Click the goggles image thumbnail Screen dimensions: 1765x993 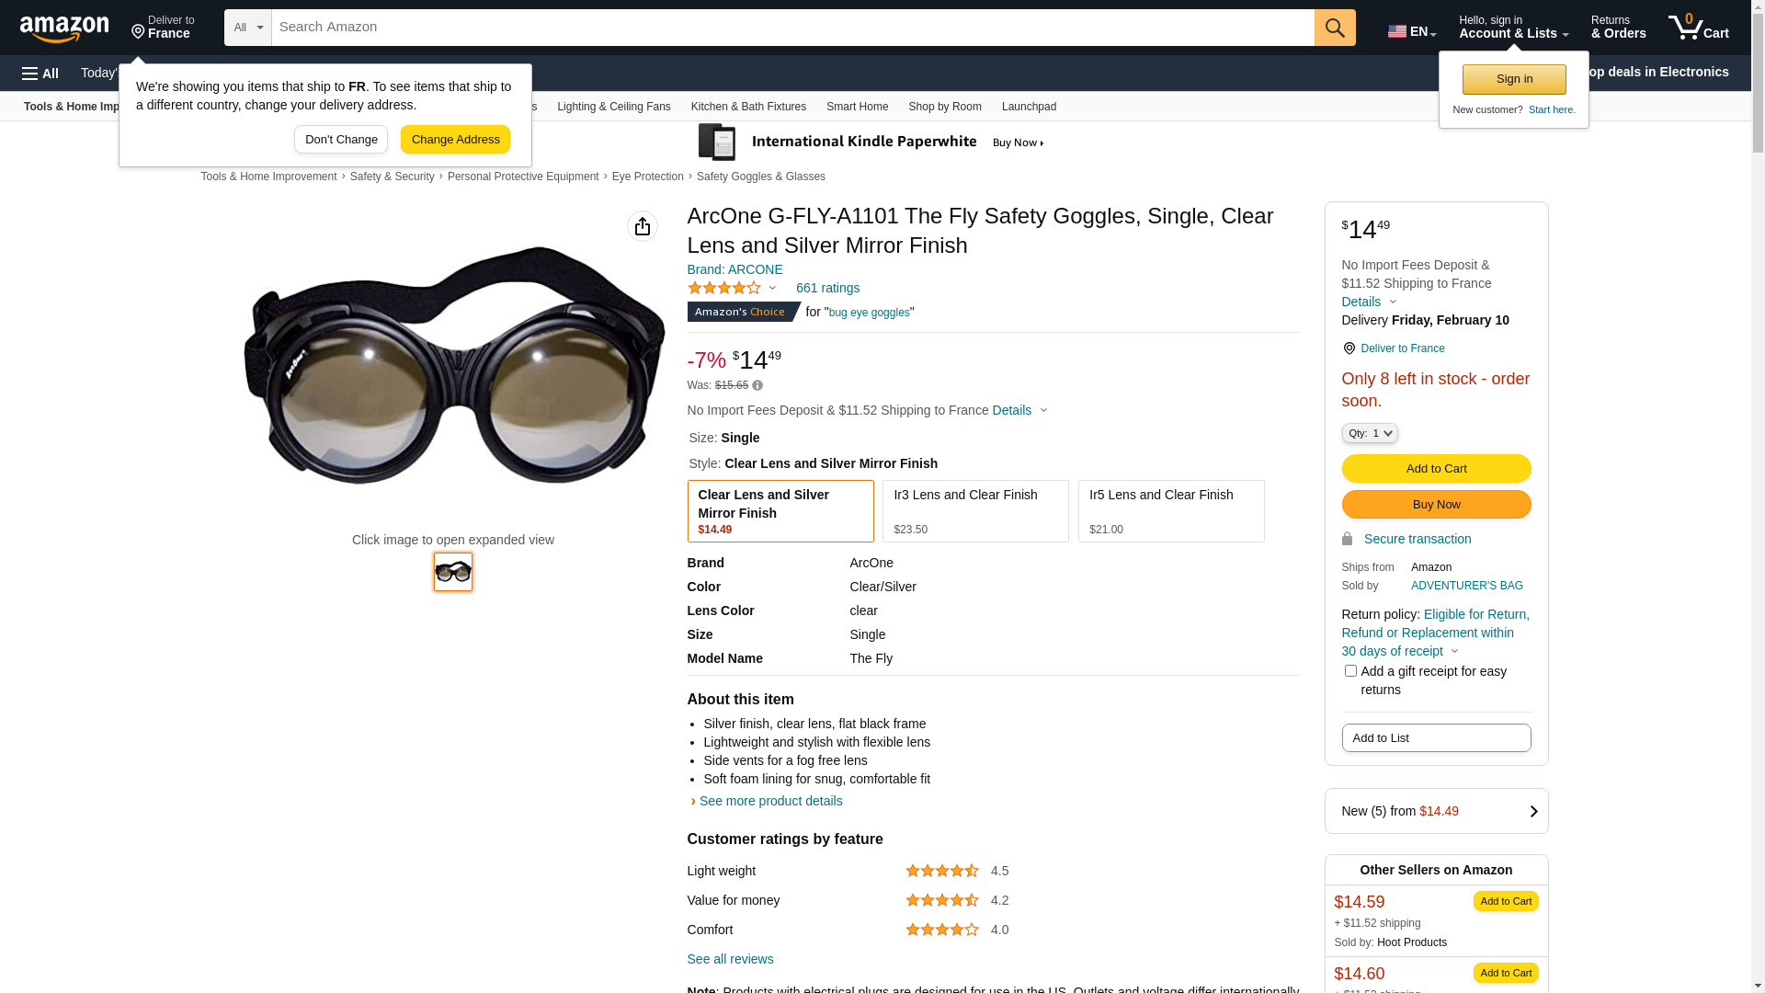tap(453, 572)
